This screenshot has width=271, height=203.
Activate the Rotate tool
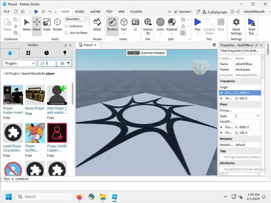coord(57,25)
